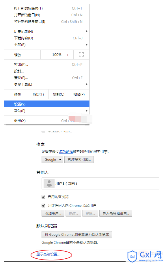Open the 多功能框 link
Screen dimensions: 166x263
66,152
